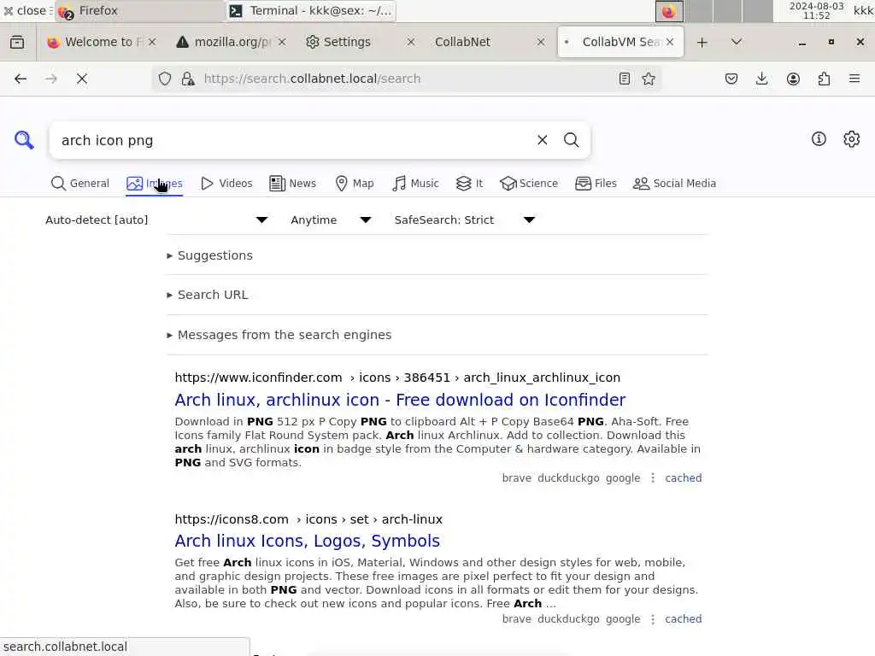Click the icons8.com result URL
The width and height of the screenshot is (875, 656).
308,519
